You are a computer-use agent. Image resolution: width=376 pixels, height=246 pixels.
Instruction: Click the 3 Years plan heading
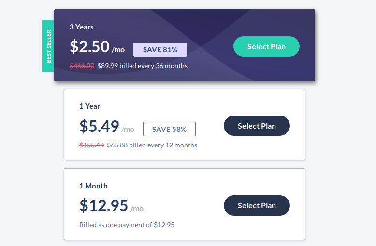point(82,27)
